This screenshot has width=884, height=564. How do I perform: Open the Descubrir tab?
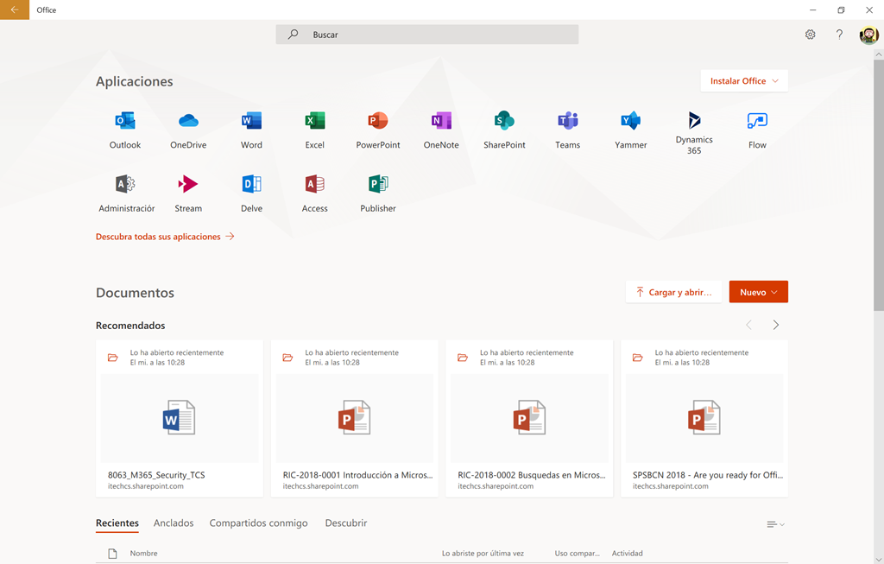click(x=345, y=523)
